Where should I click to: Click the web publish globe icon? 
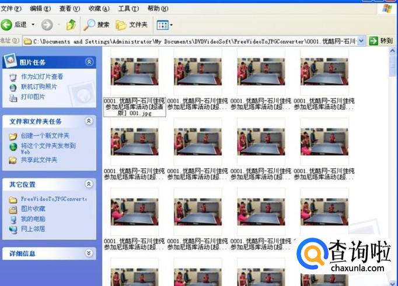pos(13,147)
